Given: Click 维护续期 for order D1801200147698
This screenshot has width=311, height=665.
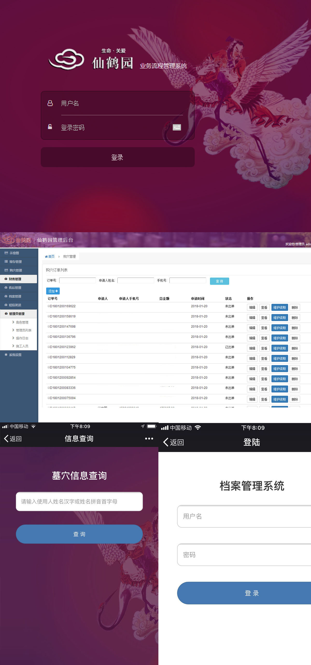Looking at the screenshot, I should pos(280,328).
